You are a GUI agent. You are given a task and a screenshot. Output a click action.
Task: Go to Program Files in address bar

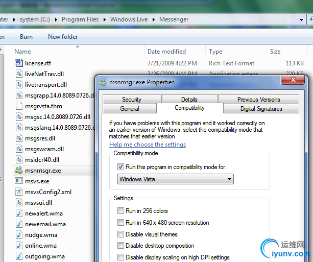[80, 19]
